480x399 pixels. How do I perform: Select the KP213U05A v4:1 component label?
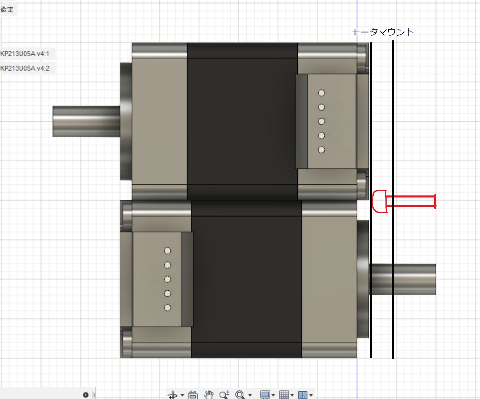(x=24, y=54)
